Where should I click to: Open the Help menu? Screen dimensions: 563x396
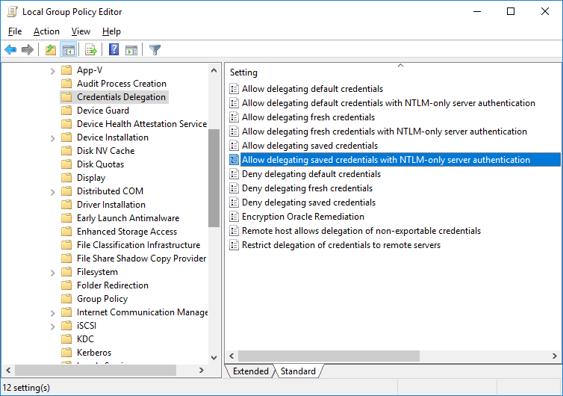point(111,31)
